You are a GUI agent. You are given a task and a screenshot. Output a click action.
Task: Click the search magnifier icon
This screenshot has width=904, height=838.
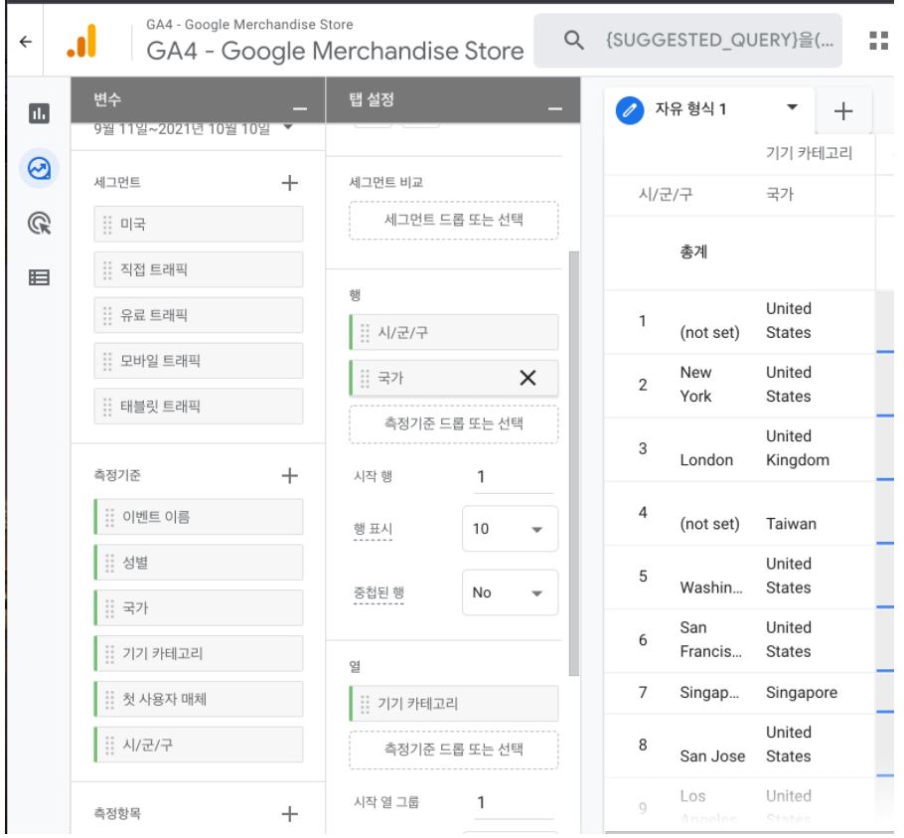click(573, 40)
